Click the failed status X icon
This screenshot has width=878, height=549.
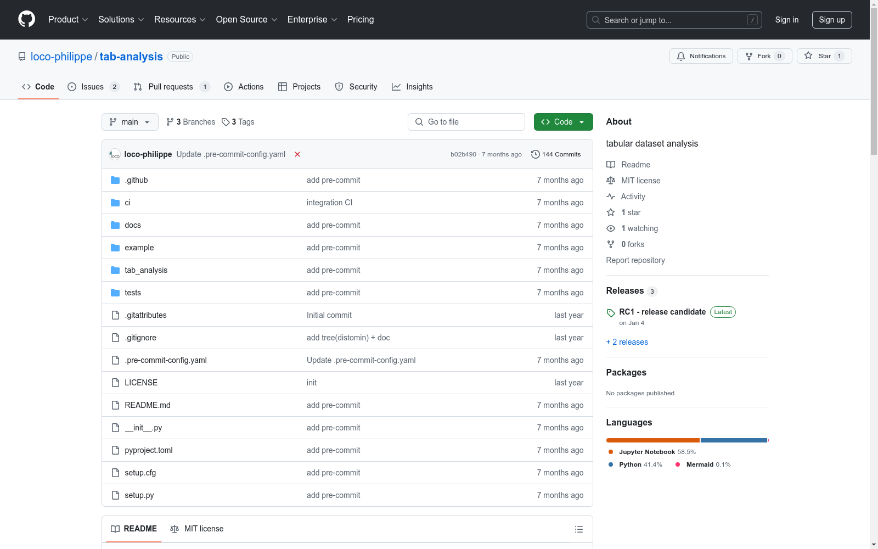tap(297, 154)
